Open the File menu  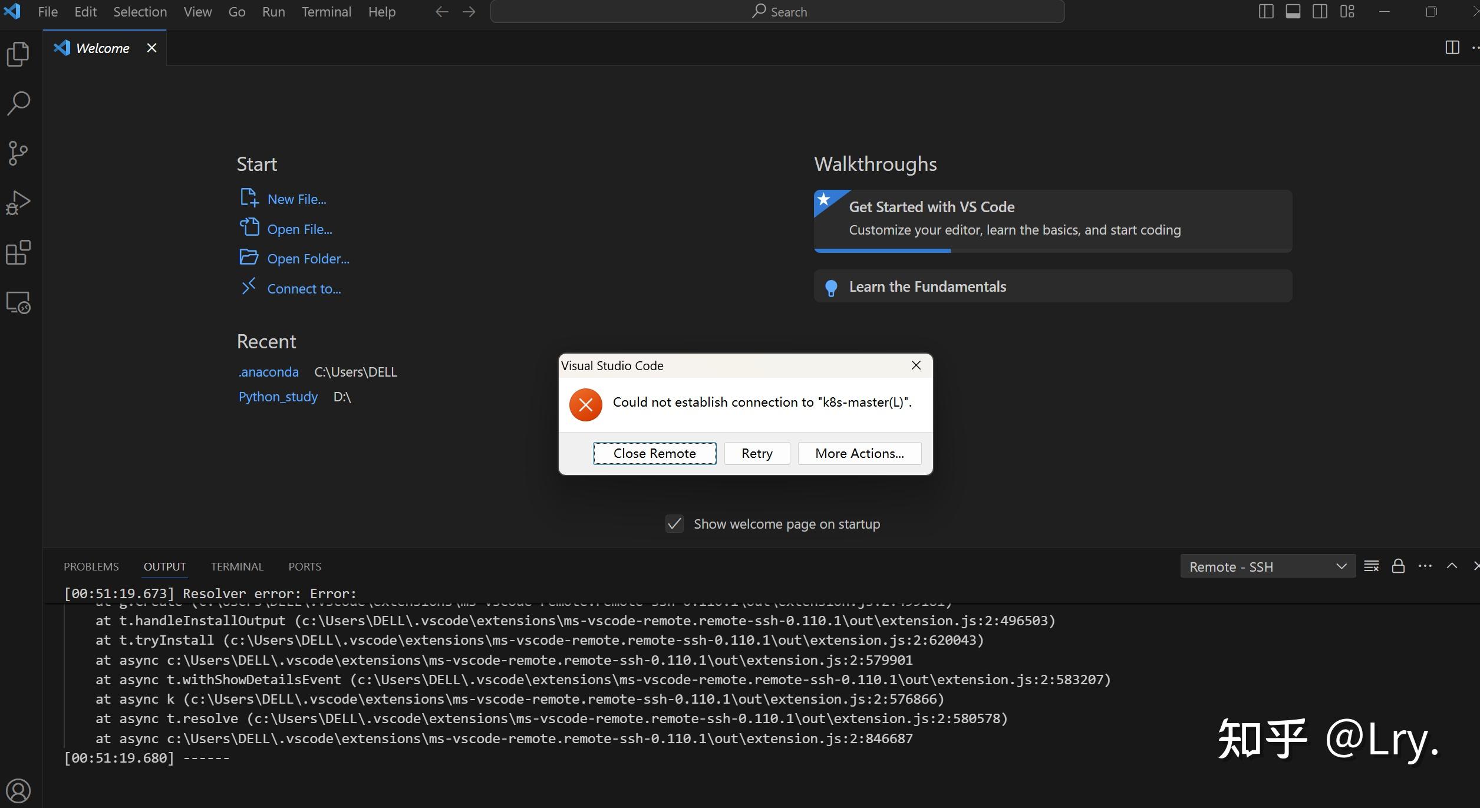point(48,12)
